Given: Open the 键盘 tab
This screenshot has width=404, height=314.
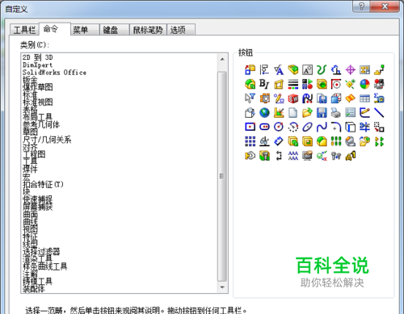Looking at the screenshot, I should pos(115,30).
